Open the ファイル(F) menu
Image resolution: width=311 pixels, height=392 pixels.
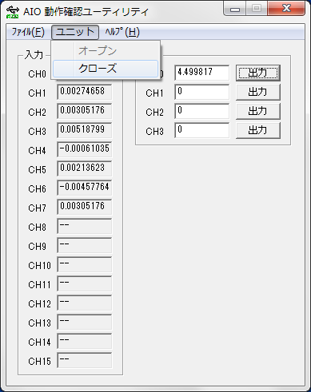[28, 32]
